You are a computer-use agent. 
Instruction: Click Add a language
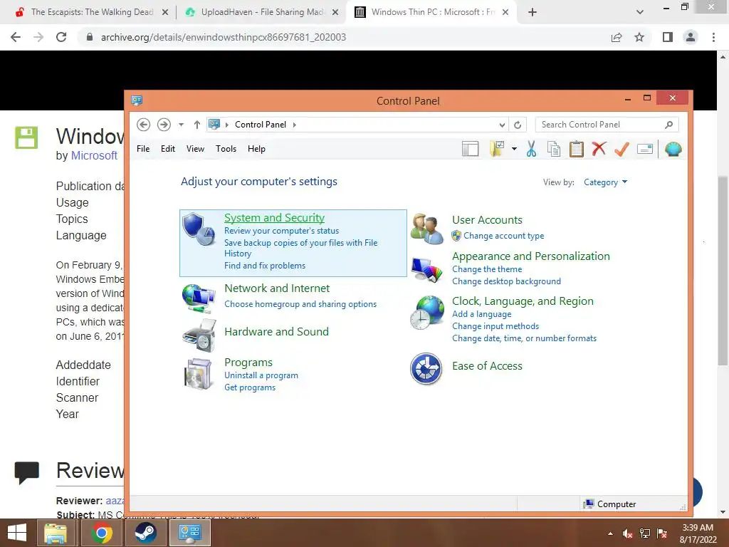point(482,314)
